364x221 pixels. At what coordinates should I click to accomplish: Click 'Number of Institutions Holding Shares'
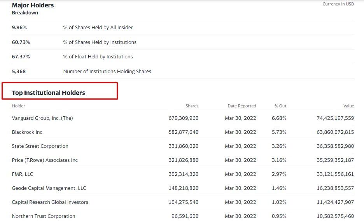(107, 72)
